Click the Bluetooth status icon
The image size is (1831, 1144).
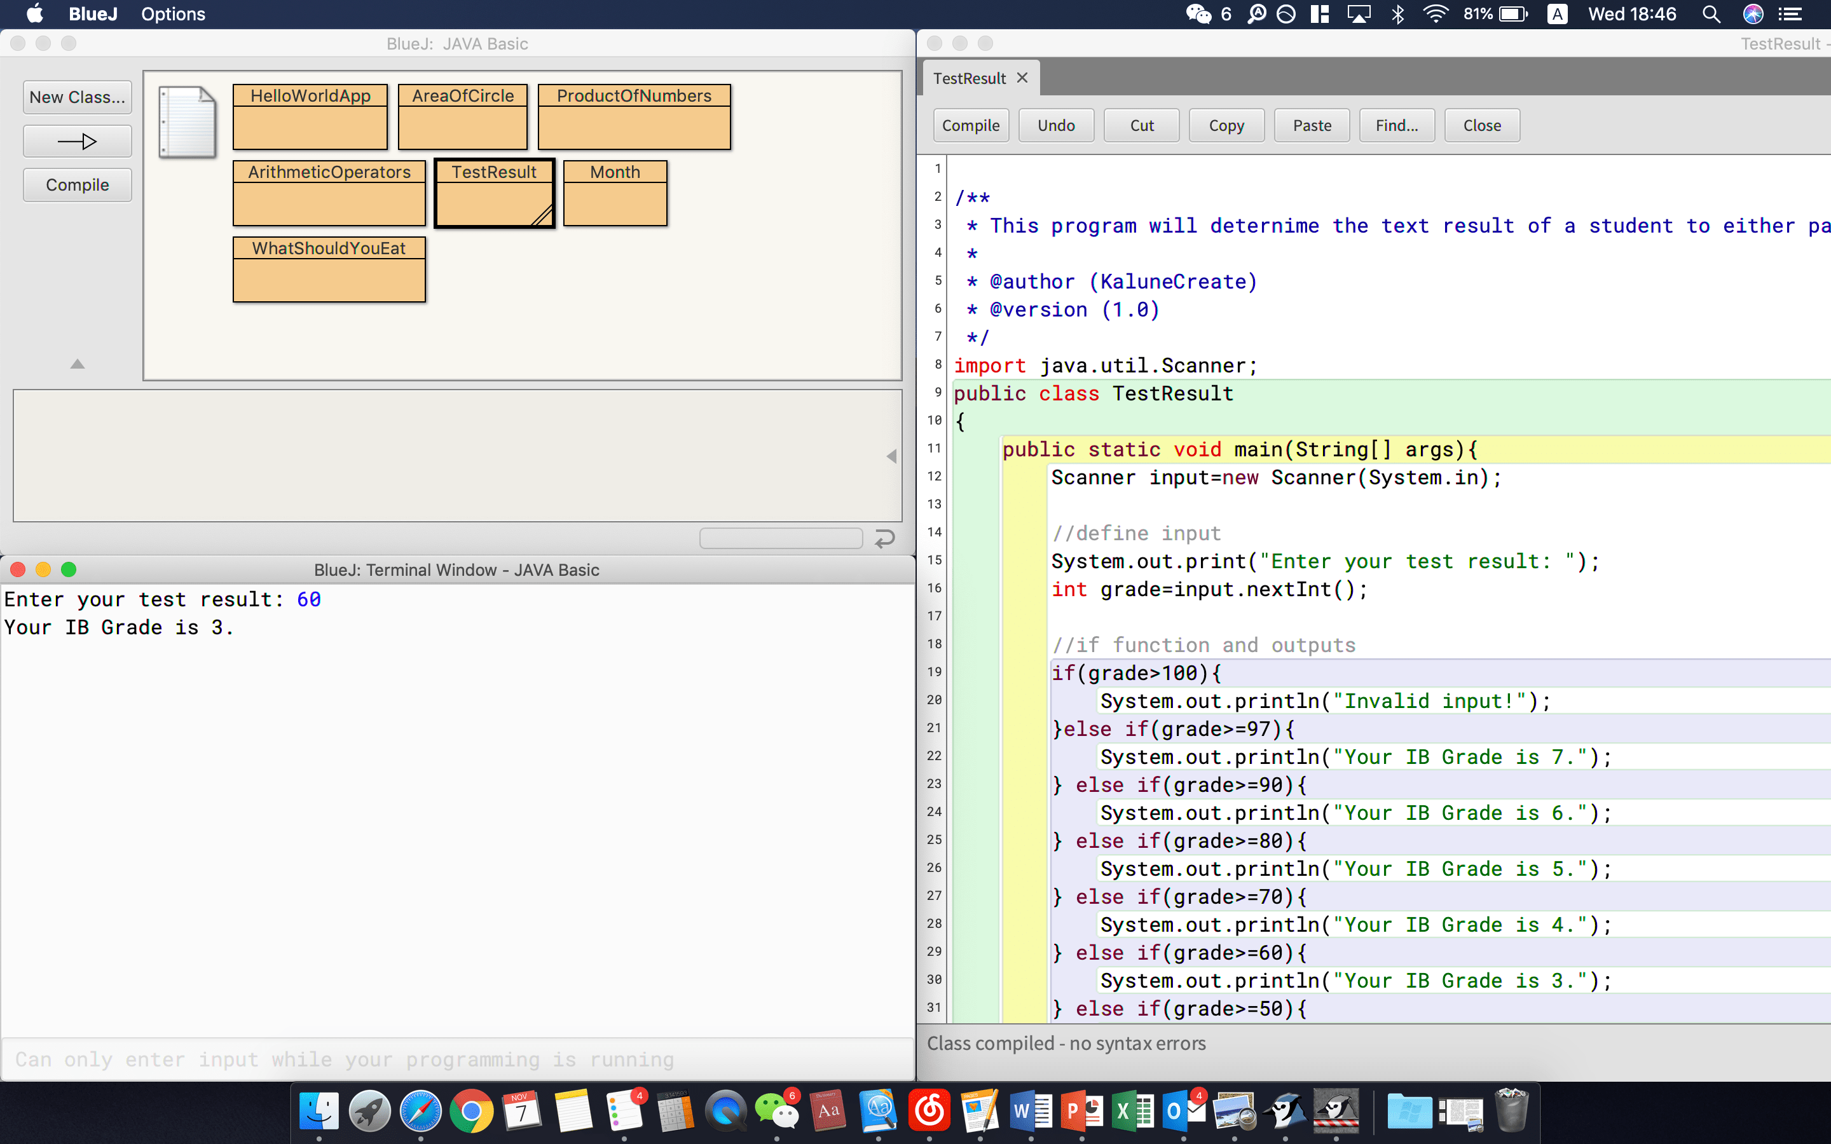1397,13
